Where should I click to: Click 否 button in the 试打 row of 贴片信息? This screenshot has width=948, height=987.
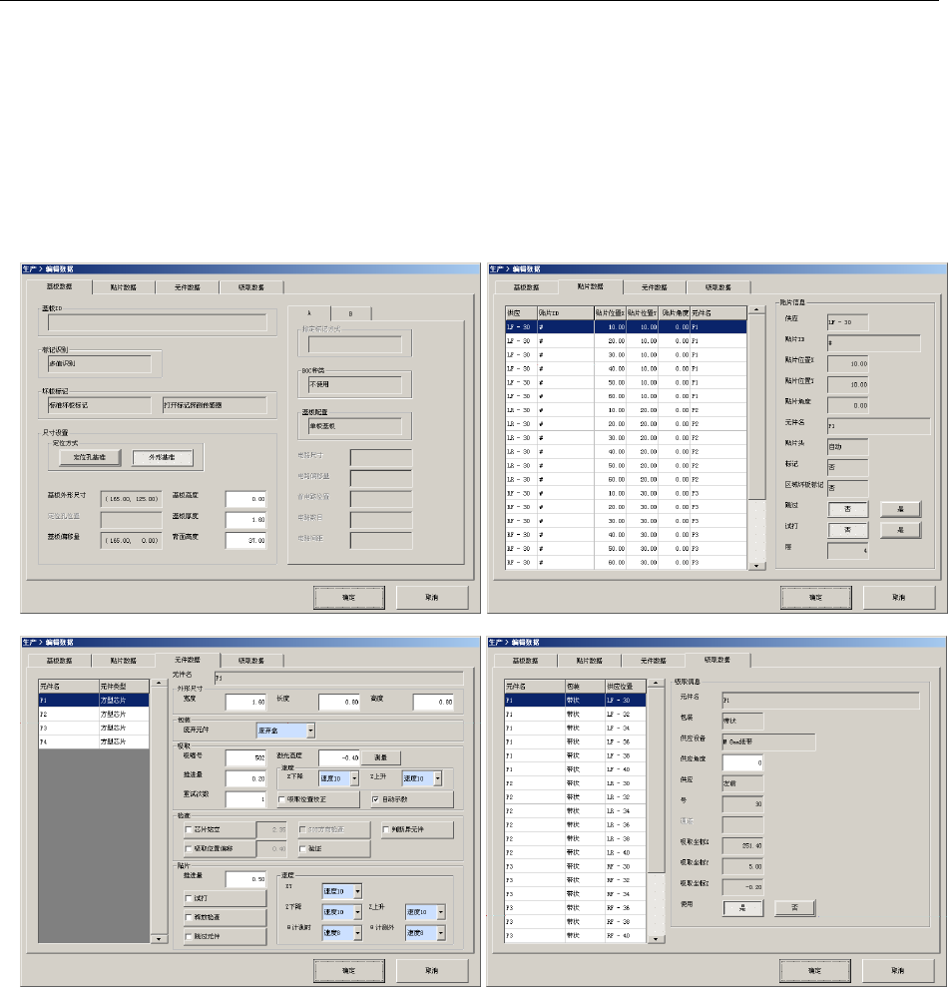[848, 530]
